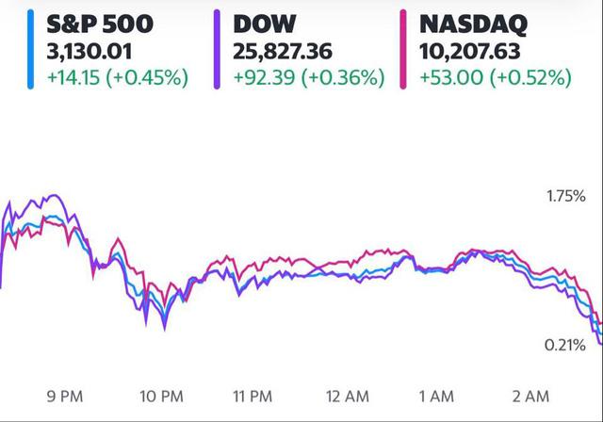Click the 0.21% lower axis label

point(565,345)
